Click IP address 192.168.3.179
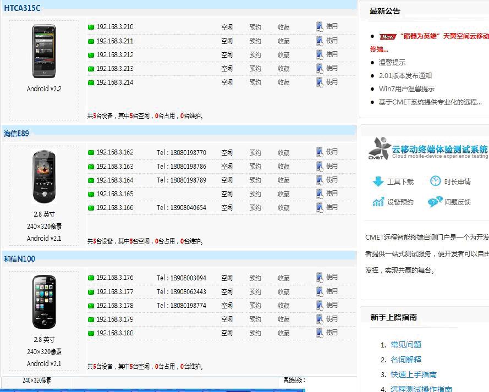 [x=115, y=319]
